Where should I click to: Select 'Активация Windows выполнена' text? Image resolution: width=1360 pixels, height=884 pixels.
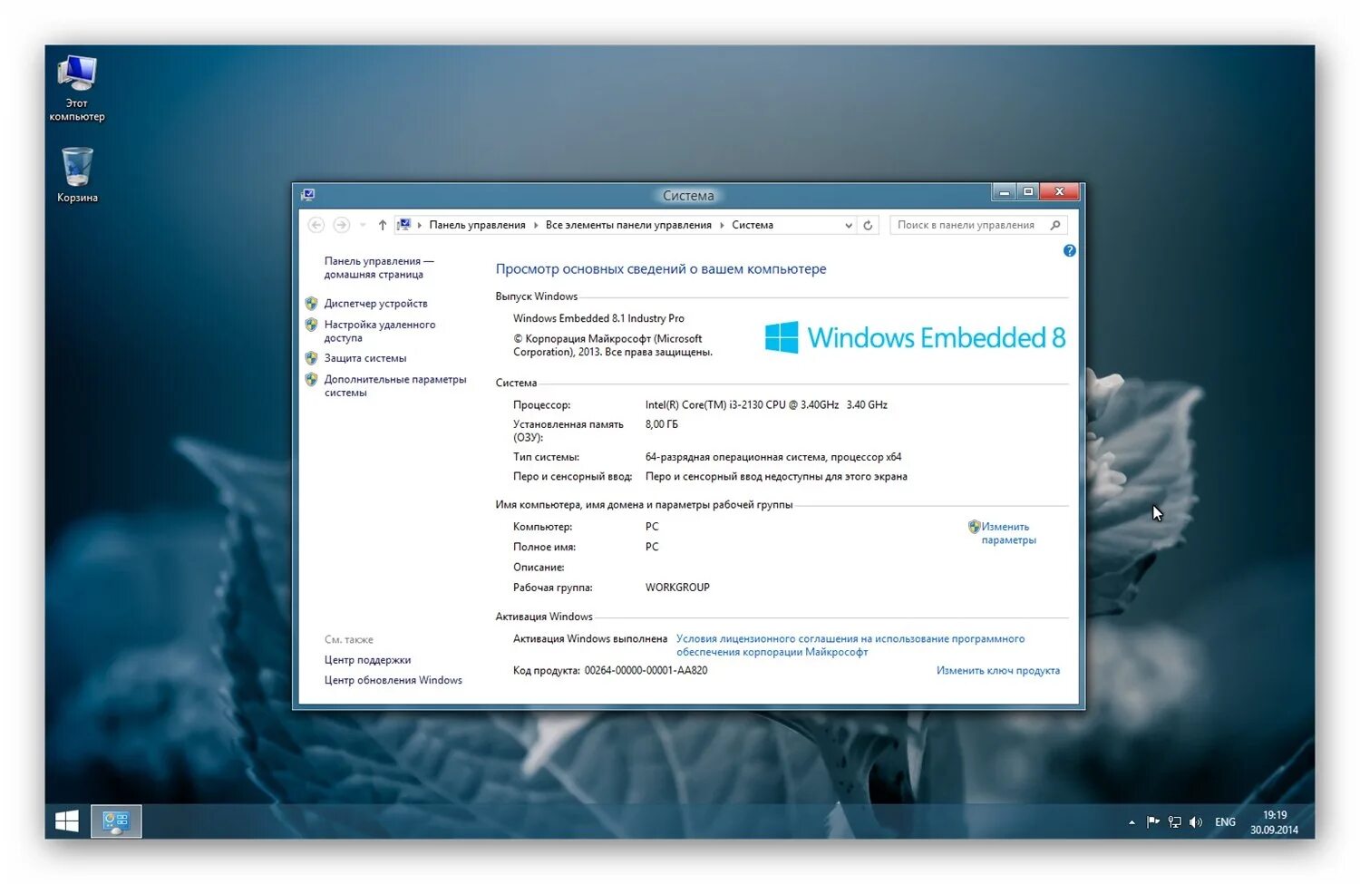point(590,639)
